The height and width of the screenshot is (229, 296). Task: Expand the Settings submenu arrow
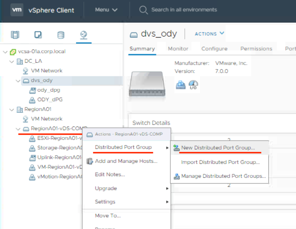coord(167,202)
